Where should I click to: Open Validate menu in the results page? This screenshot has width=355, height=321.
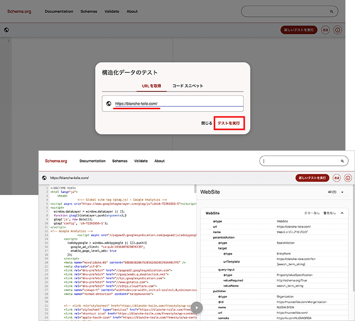141,161
